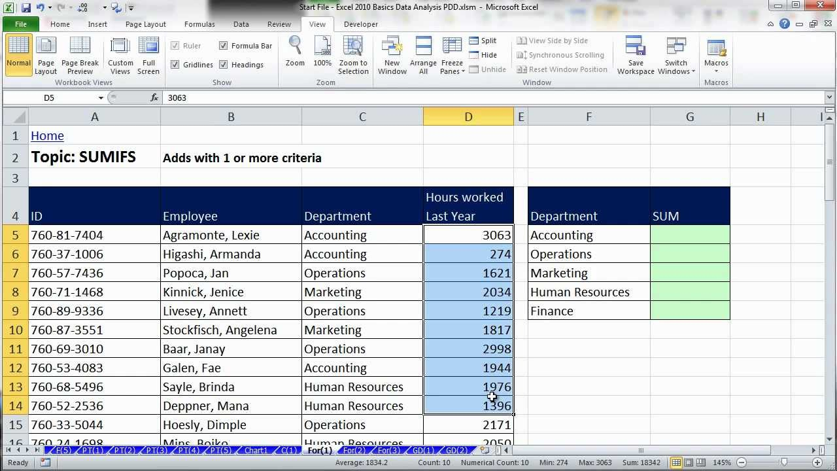Click the Arrange All icon
The image size is (837, 471).
click(423, 54)
